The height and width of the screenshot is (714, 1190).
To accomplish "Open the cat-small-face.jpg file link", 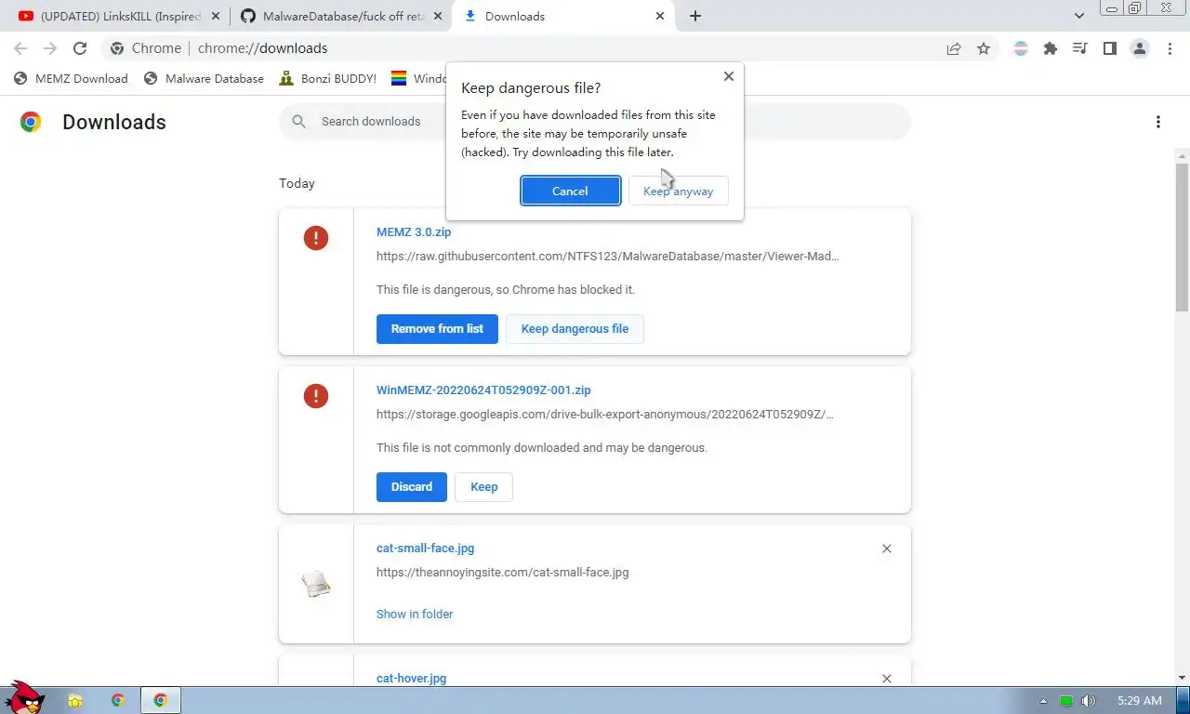I will (425, 549).
